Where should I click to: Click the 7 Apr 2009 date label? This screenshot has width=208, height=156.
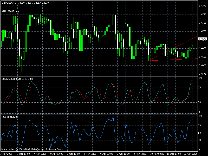[7, 154]
